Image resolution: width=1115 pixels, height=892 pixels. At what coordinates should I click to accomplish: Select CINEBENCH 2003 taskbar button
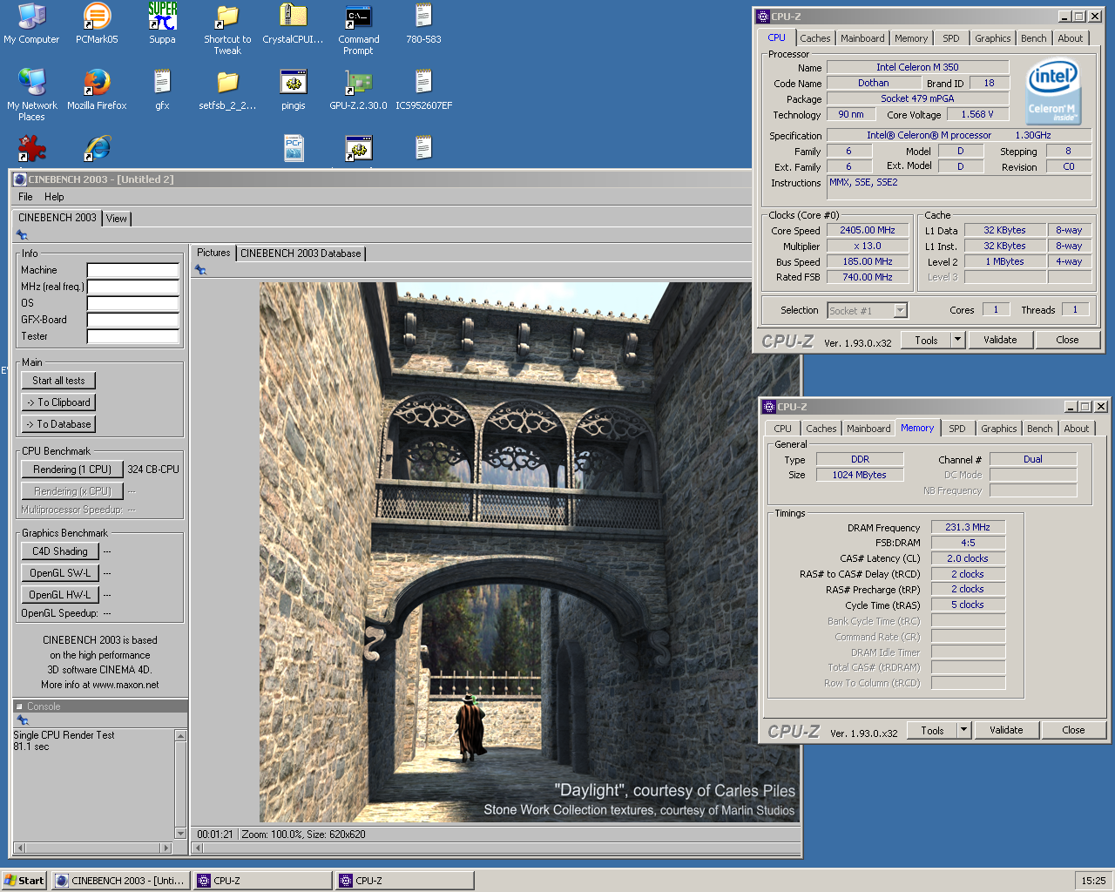pos(120,881)
